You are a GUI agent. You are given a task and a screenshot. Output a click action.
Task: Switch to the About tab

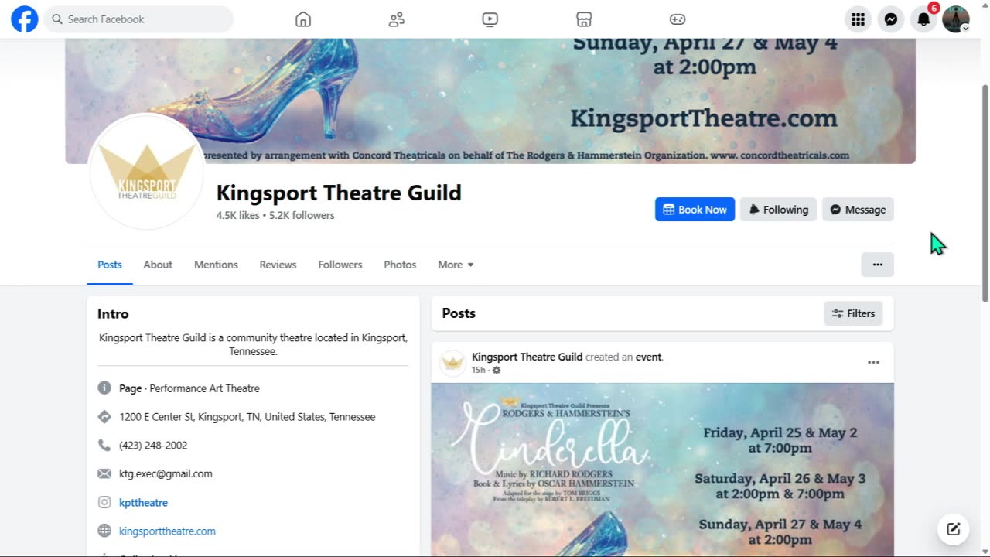158,265
